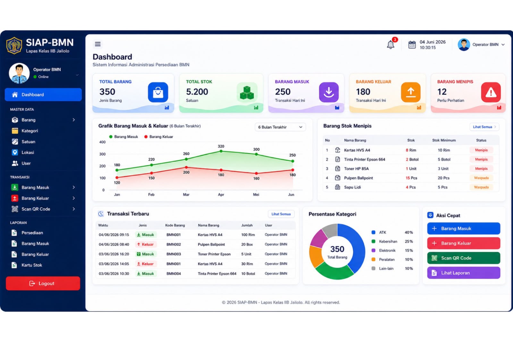Click the Lain-lain gray legend swatch
The image size is (513, 342).
coord(374,268)
